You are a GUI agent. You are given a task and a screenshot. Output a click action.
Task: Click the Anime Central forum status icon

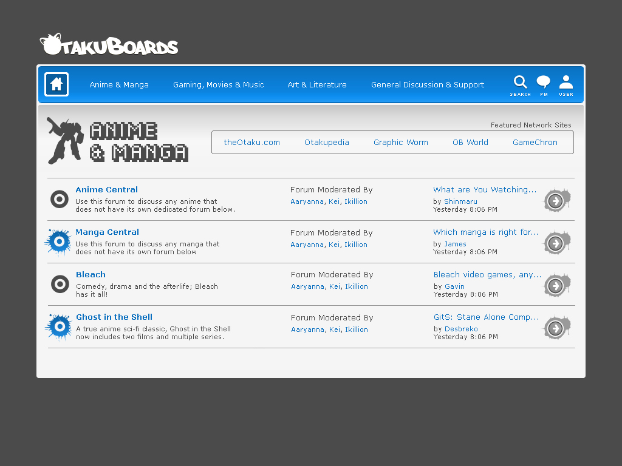pyautogui.click(x=60, y=199)
